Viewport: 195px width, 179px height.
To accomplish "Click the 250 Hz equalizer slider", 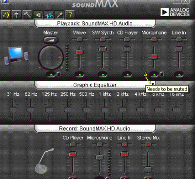I will 68,110.
